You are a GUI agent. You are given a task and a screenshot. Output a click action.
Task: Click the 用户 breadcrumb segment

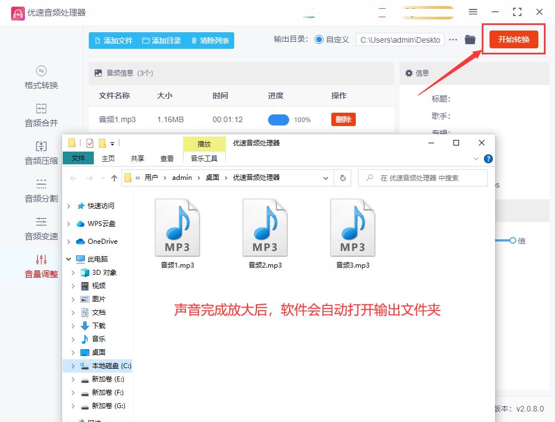click(x=151, y=177)
